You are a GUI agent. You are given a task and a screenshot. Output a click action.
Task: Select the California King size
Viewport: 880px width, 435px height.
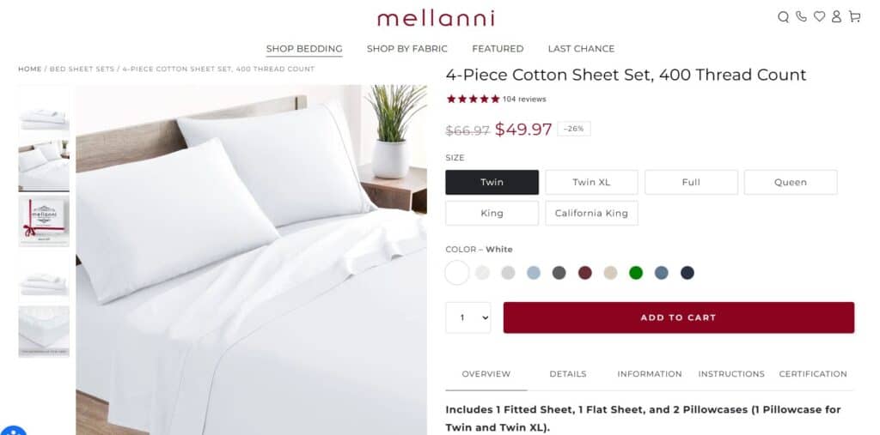pos(591,213)
